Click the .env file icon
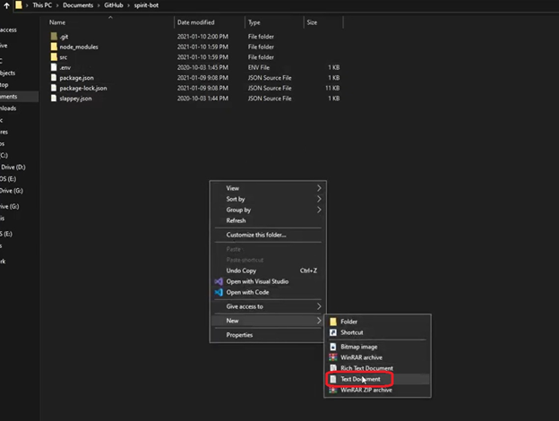The image size is (559, 421). [x=54, y=67]
